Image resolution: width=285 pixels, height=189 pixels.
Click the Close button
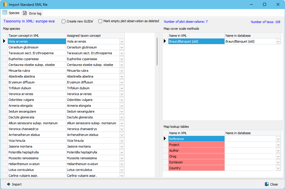pos(271,184)
